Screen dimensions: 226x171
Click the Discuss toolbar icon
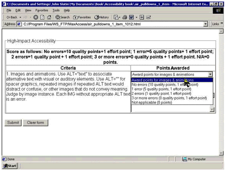pos(142,17)
